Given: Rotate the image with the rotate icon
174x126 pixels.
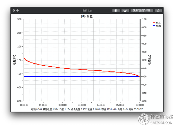Looking at the screenshot, I should tap(116, 10).
